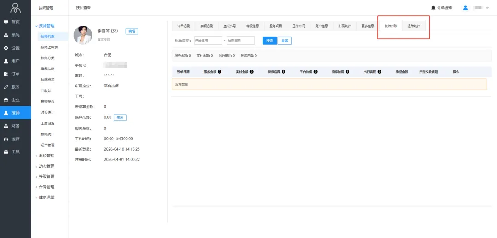Click the 首页 home icon in sidebar
This screenshot has width=497, height=238.
point(6,22)
